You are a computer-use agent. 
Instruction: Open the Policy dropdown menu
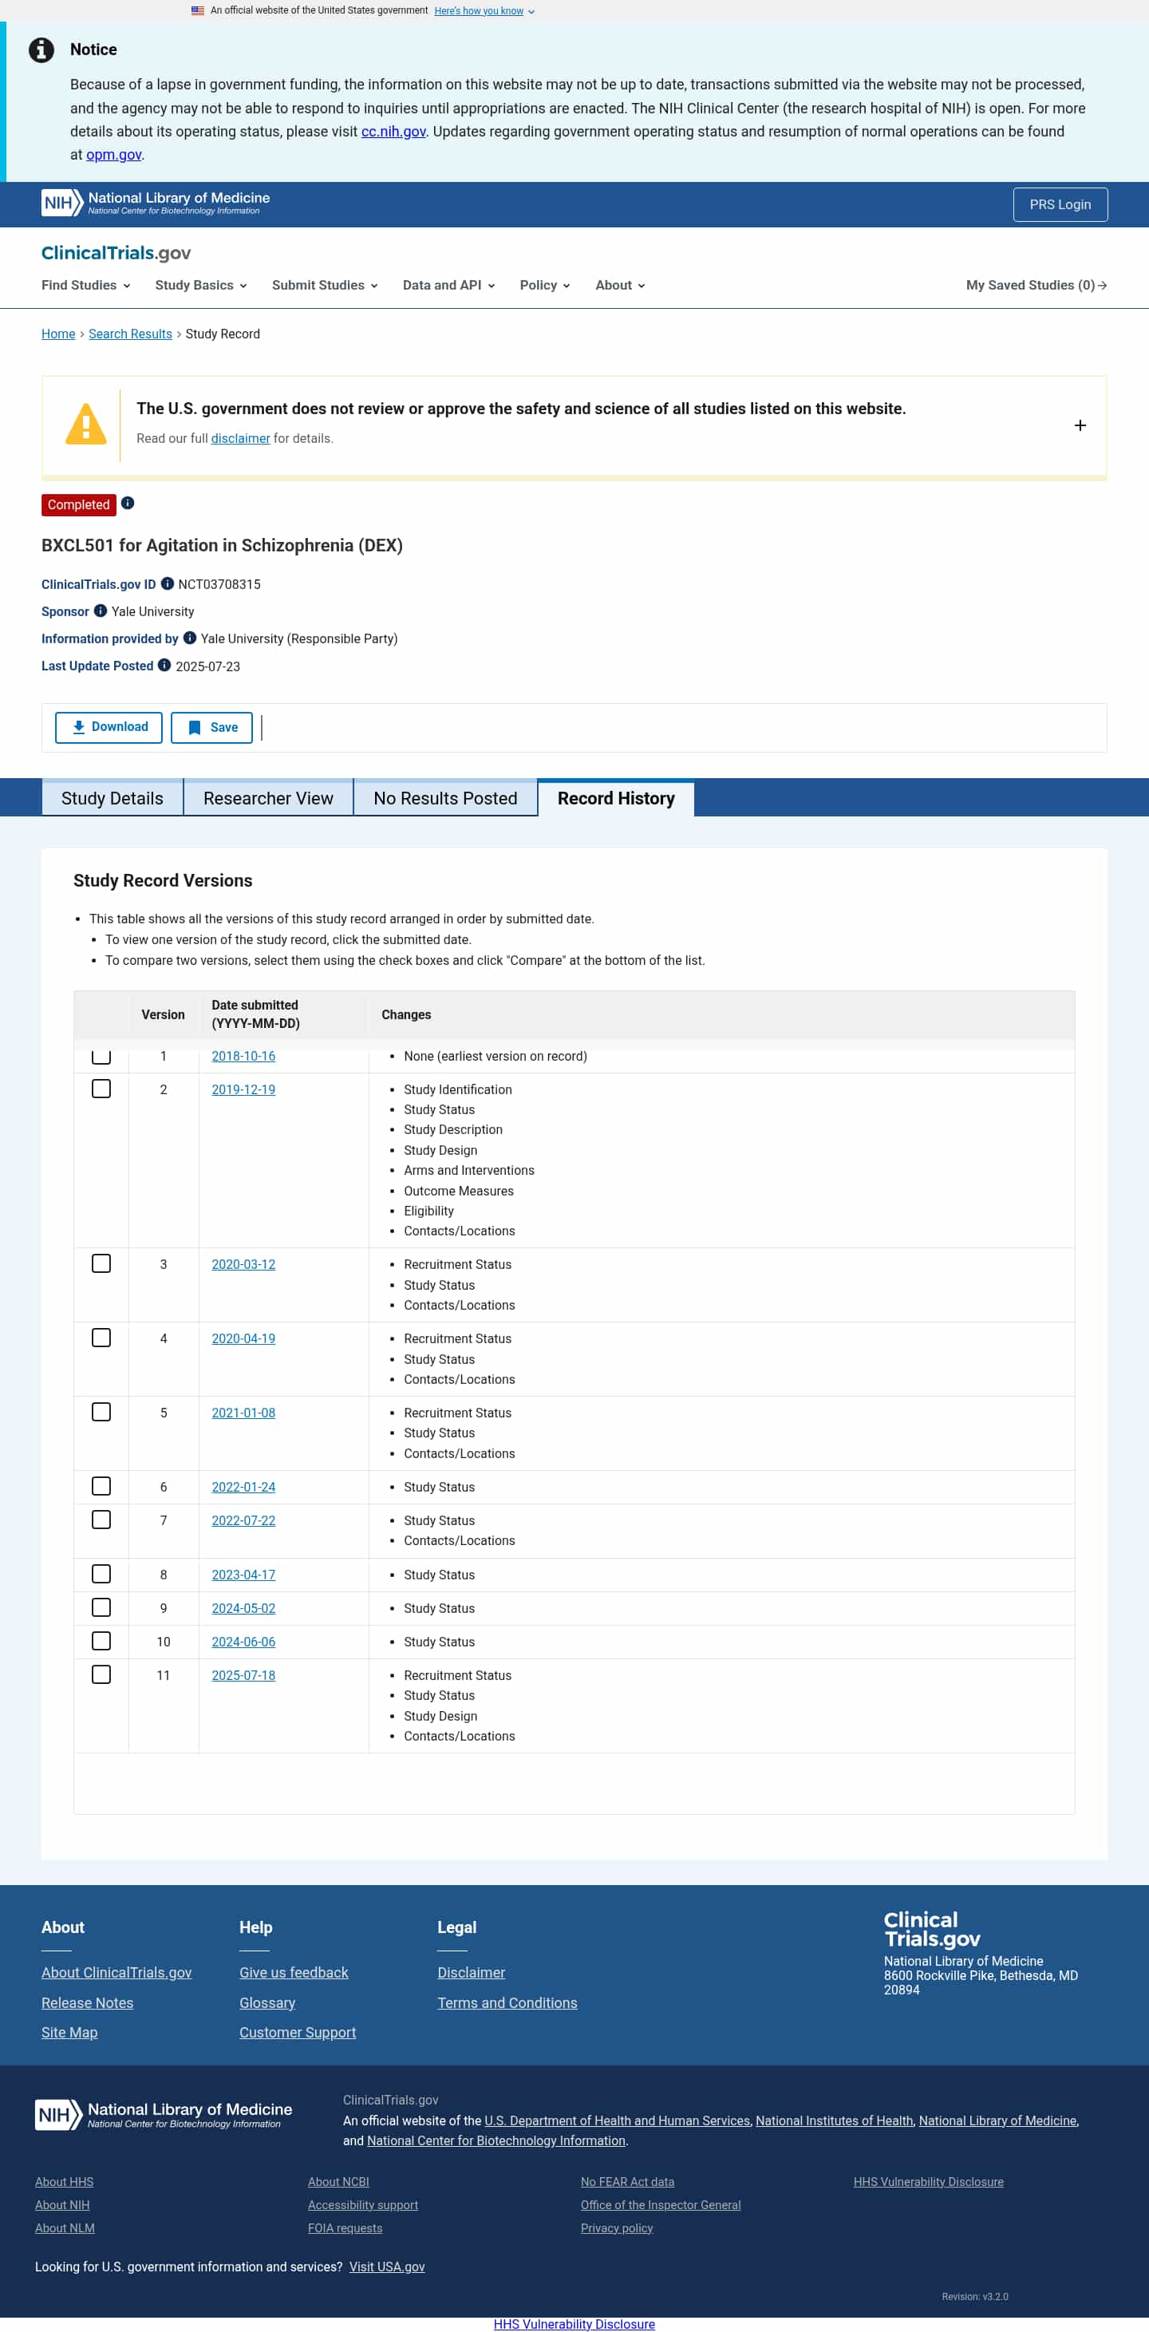pos(545,285)
